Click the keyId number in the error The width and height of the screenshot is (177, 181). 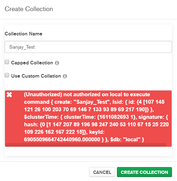(x=62, y=140)
